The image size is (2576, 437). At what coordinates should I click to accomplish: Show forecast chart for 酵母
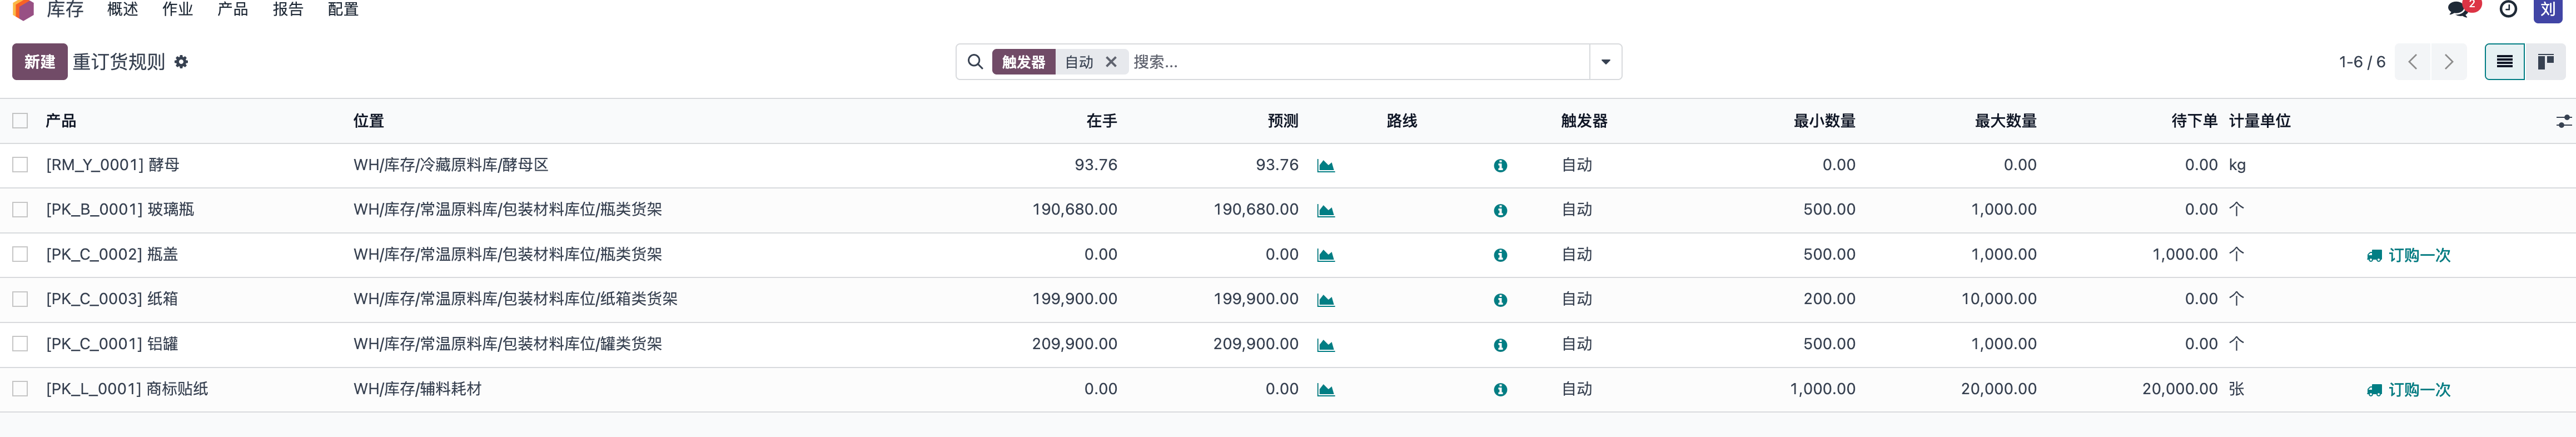[x=1325, y=166]
